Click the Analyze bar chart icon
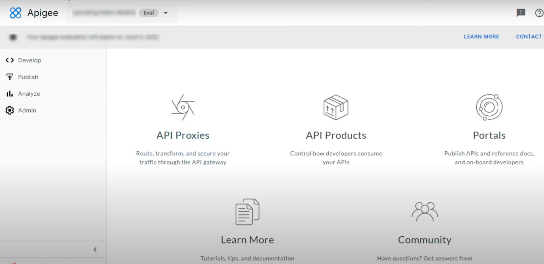The image size is (544, 264). [x=10, y=94]
